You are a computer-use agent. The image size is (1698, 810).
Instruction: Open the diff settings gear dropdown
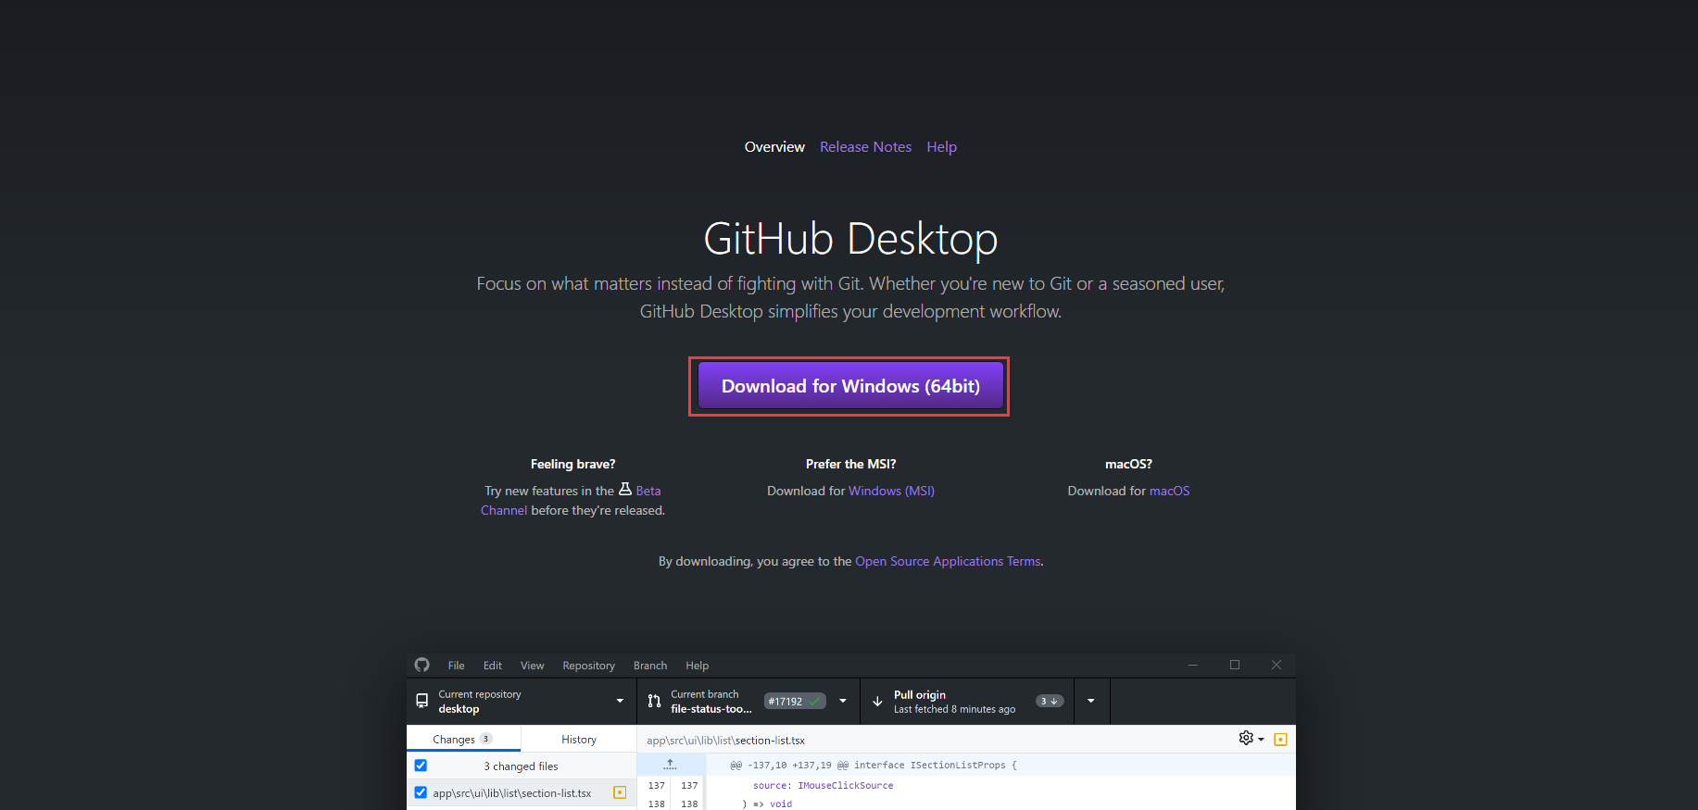(x=1251, y=738)
